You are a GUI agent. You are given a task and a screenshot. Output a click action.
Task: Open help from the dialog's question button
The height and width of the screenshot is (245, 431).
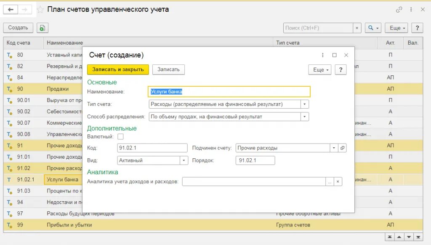click(341, 70)
